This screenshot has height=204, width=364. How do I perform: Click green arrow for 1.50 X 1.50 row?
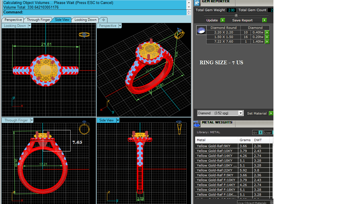pos(267,37)
